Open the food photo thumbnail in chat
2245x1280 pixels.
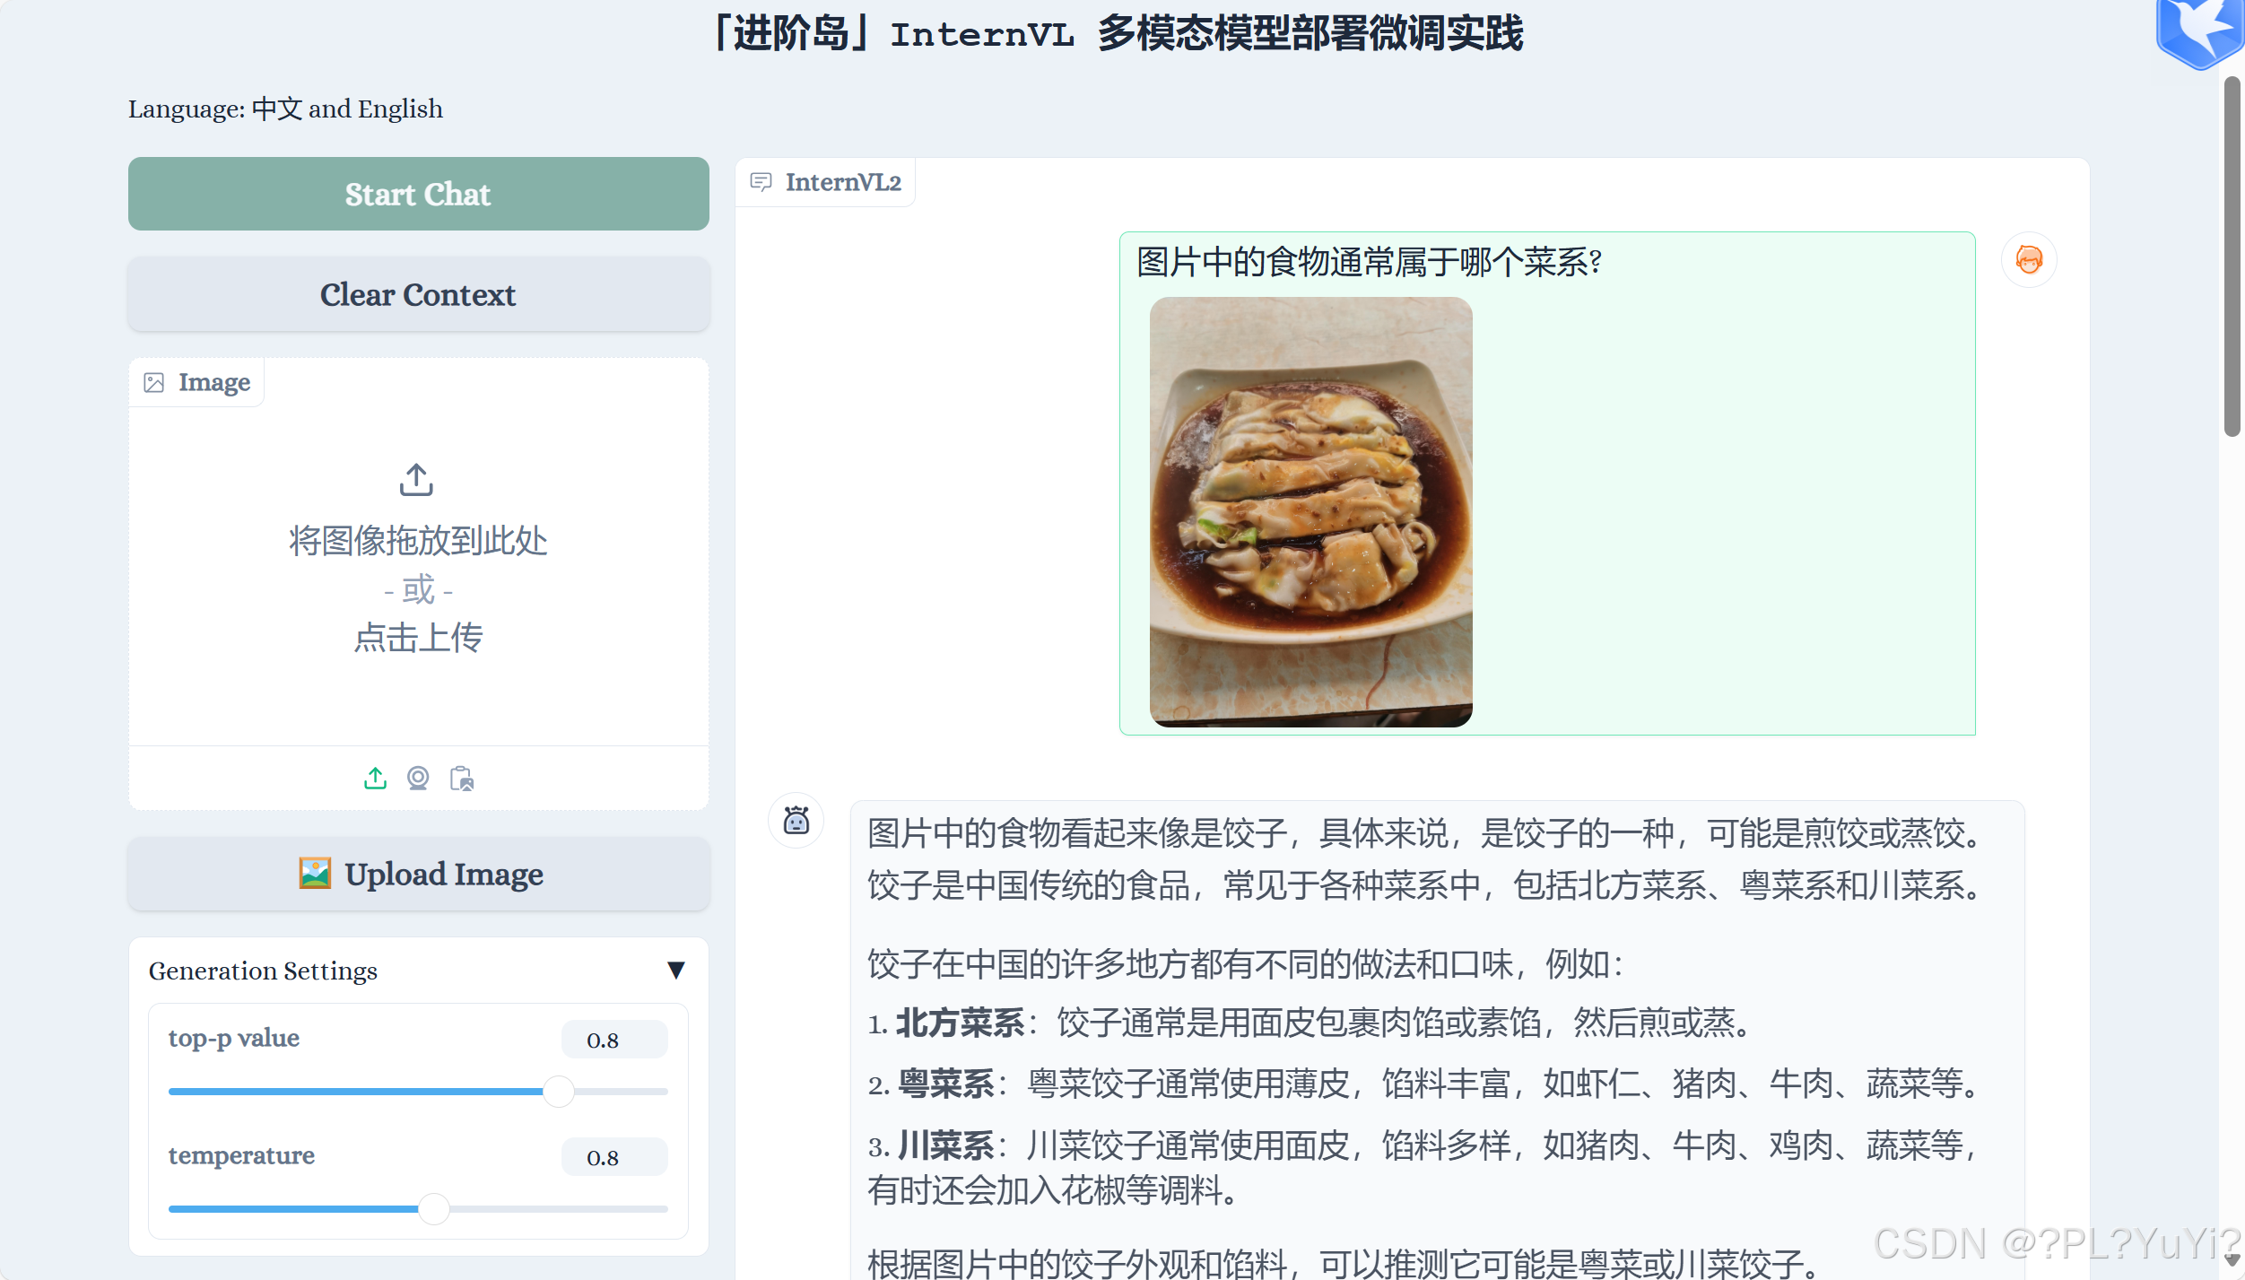pyautogui.click(x=1310, y=511)
